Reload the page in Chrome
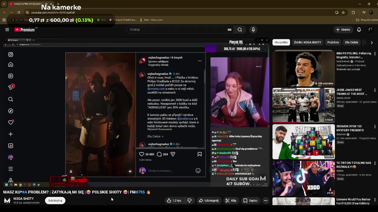Viewport: 378px width, 212px height. click(x=19, y=12)
